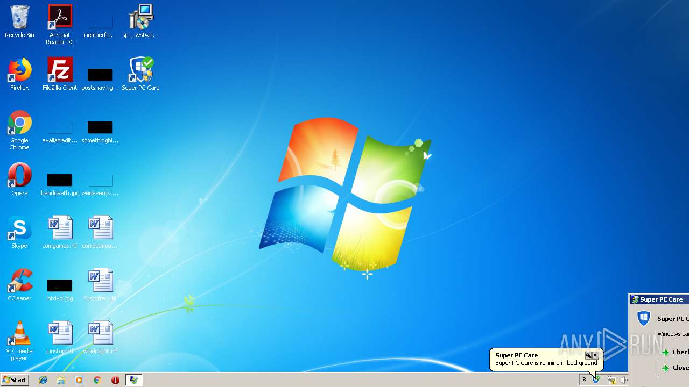Click the Start button

pyautogui.click(x=15, y=380)
